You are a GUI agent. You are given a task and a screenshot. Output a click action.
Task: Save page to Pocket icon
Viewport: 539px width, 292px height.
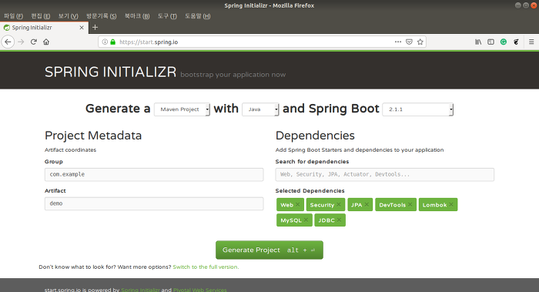409,42
